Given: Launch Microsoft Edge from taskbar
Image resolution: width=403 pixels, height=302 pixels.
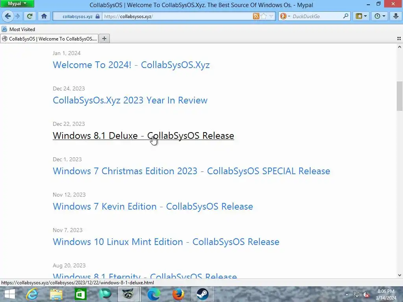Looking at the screenshot, I should pos(154,294).
